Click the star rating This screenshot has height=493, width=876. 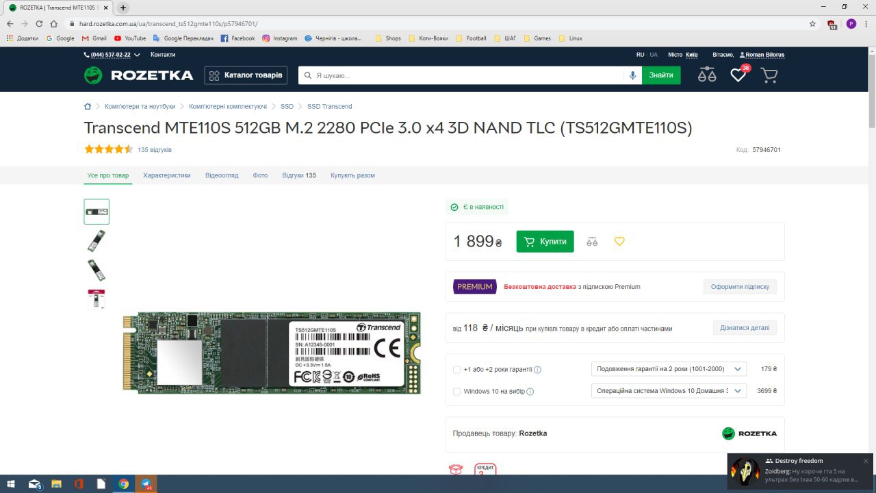coord(108,149)
